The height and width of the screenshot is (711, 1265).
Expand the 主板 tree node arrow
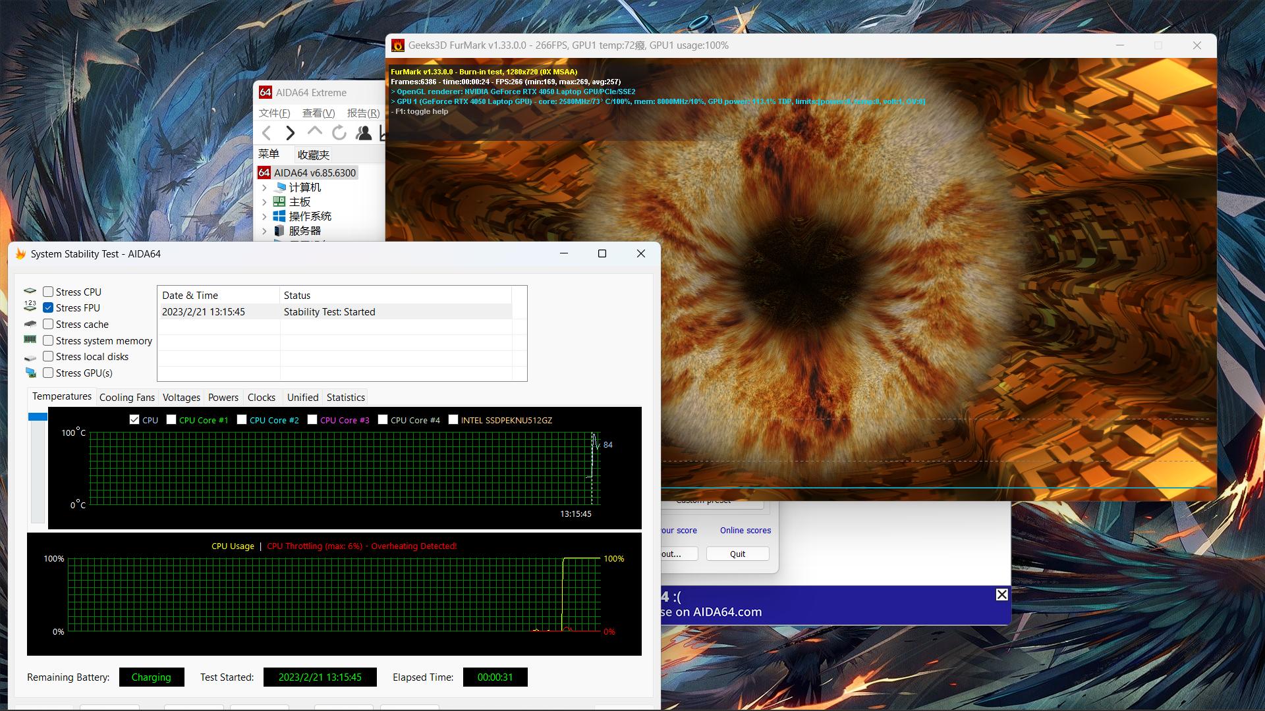coord(265,202)
